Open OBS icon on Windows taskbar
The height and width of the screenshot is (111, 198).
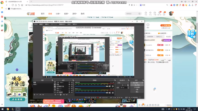[18, 109]
